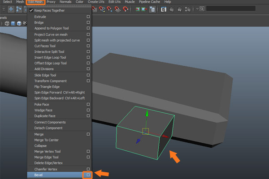Expand the Normals menu
The width and height of the screenshot is (269, 179).
tap(65, 2)
